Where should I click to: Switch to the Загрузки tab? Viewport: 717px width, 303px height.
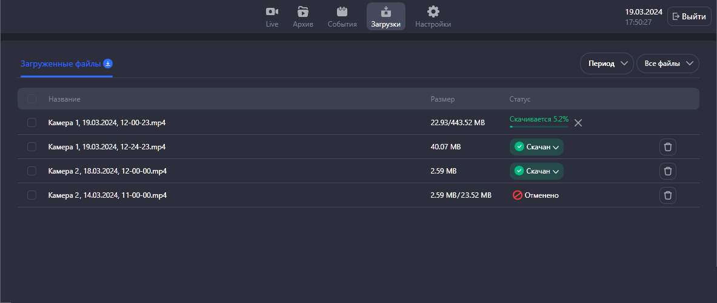point(385,17)
